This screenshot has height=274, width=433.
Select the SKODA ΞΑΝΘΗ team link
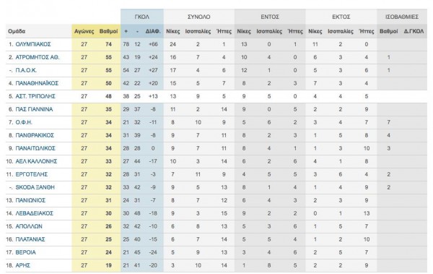(x=35, y=187)
